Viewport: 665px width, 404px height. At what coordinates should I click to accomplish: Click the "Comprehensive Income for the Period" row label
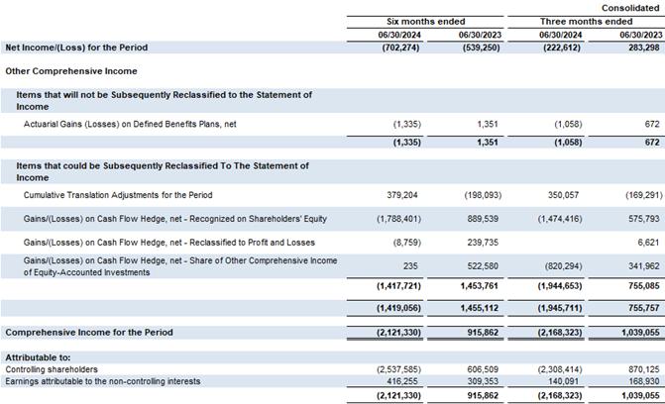[89, 332]
